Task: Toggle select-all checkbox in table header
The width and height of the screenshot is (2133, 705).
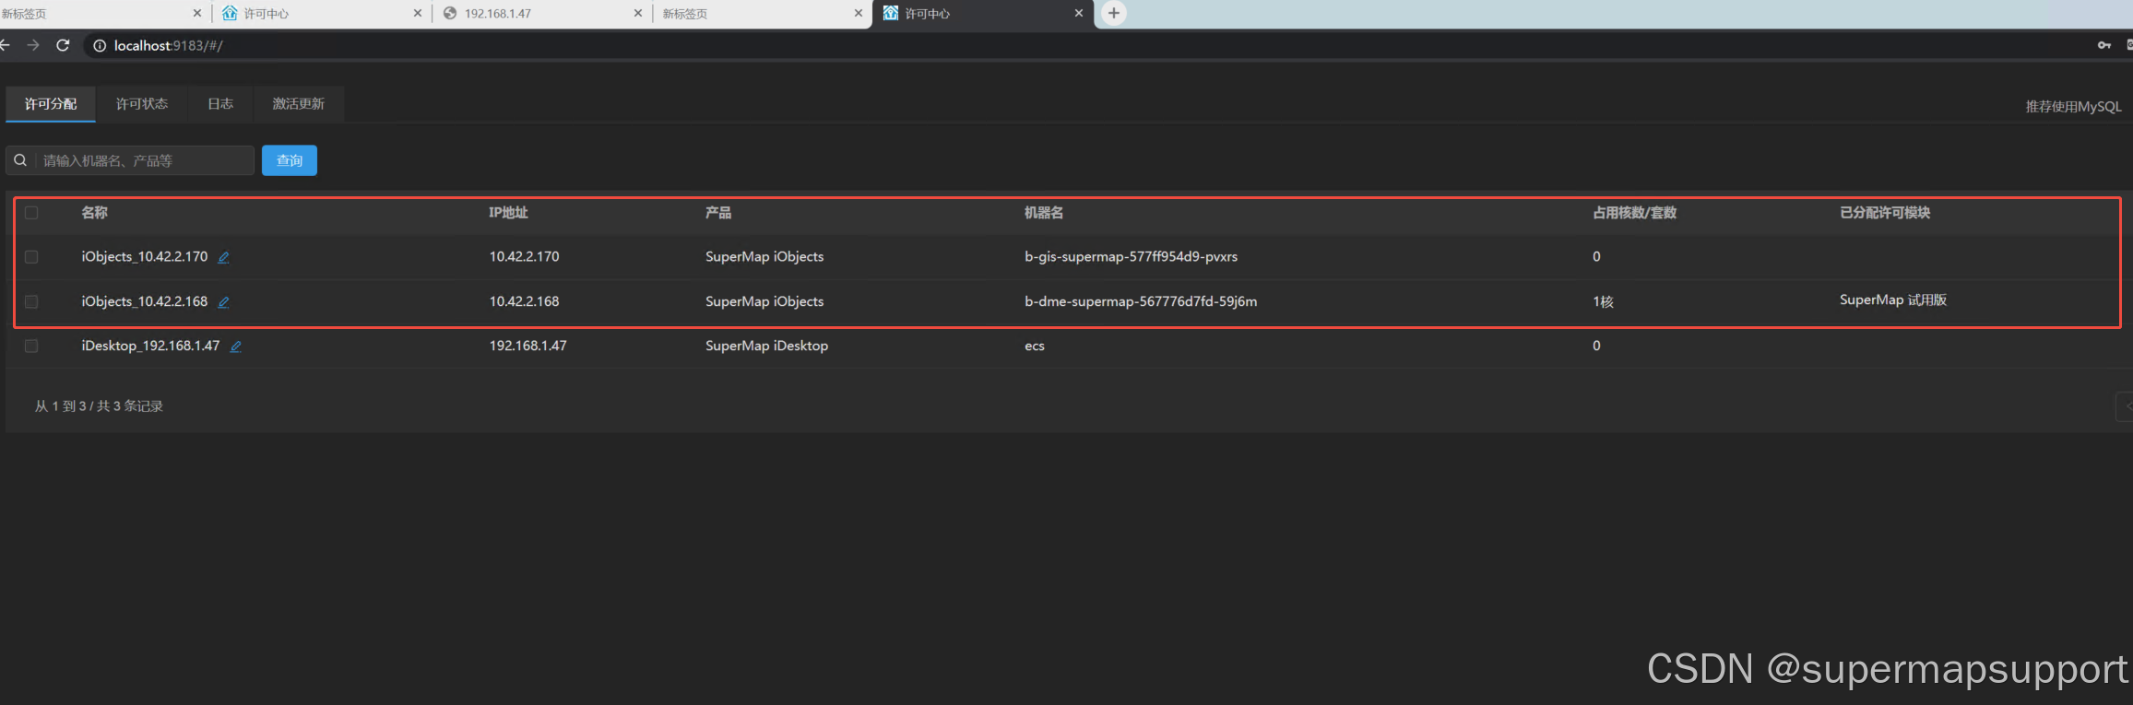Action: point(31,213)
